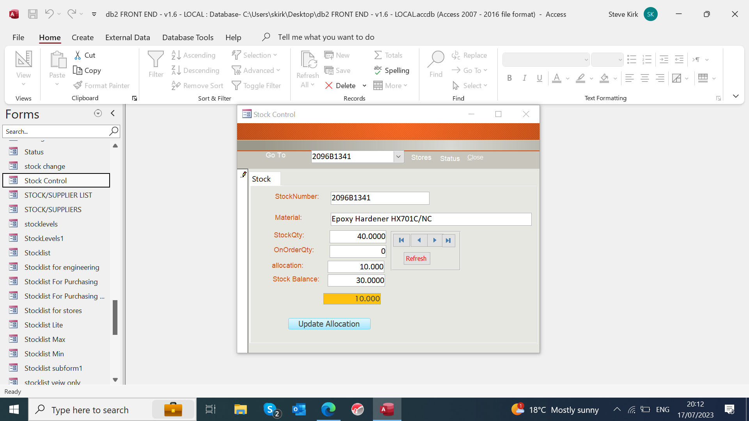Run the Spelling check
Screen dimensions: 749x421
click(x=391, y=70)
